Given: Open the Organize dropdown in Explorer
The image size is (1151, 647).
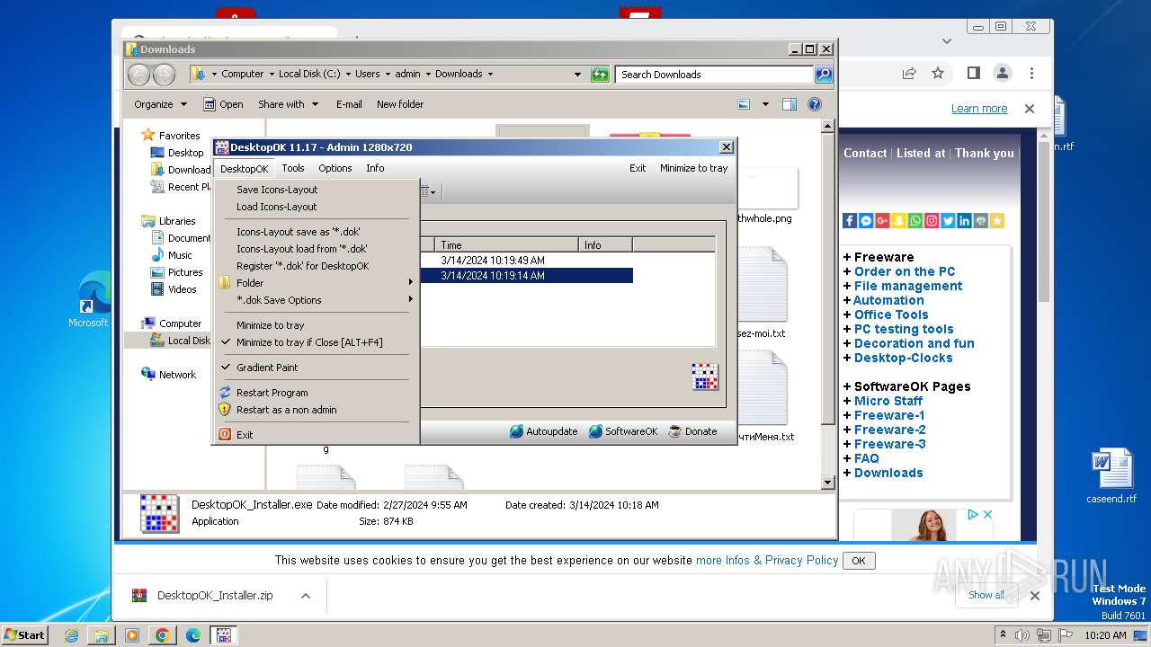Looking at the screenshot, I should [160, 104].
